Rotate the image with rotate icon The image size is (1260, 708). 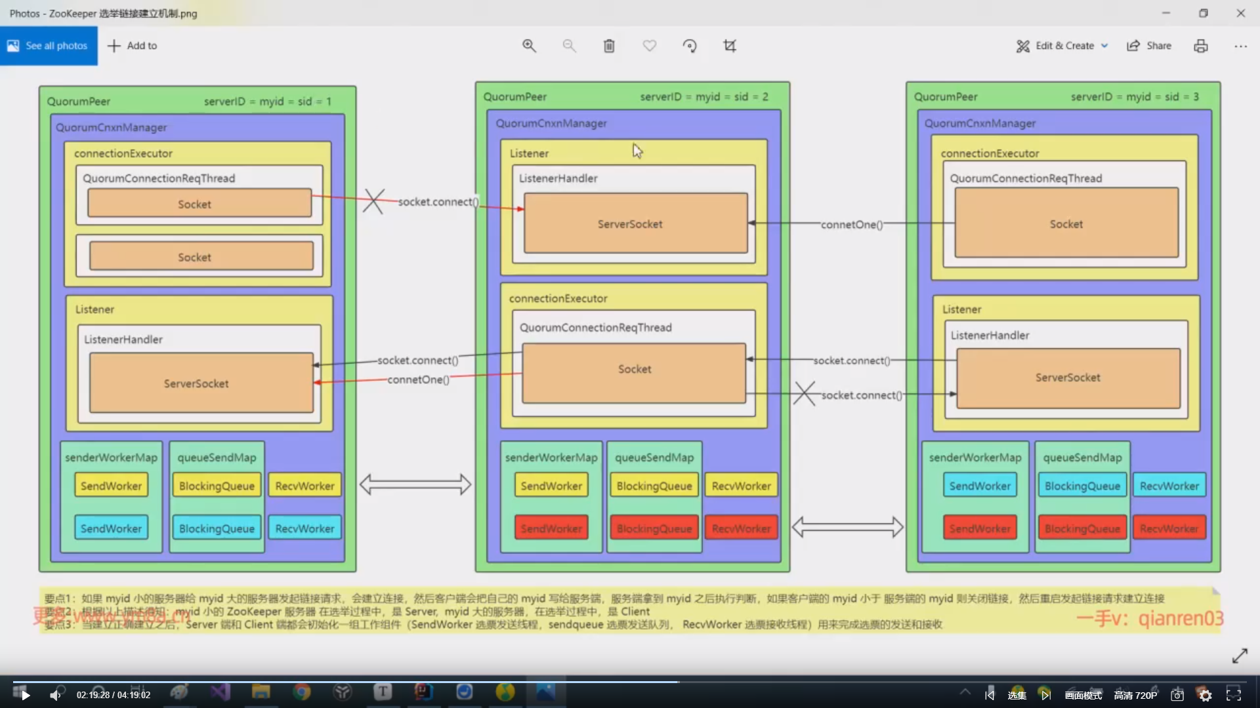690,46
